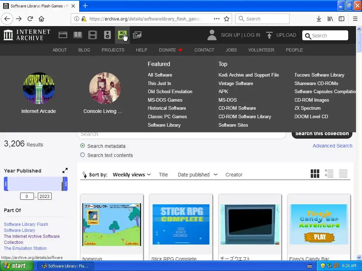Show the site information icon
Viewport: 362px width, 271px height.
pyautogui.click(x=77, y=19)
